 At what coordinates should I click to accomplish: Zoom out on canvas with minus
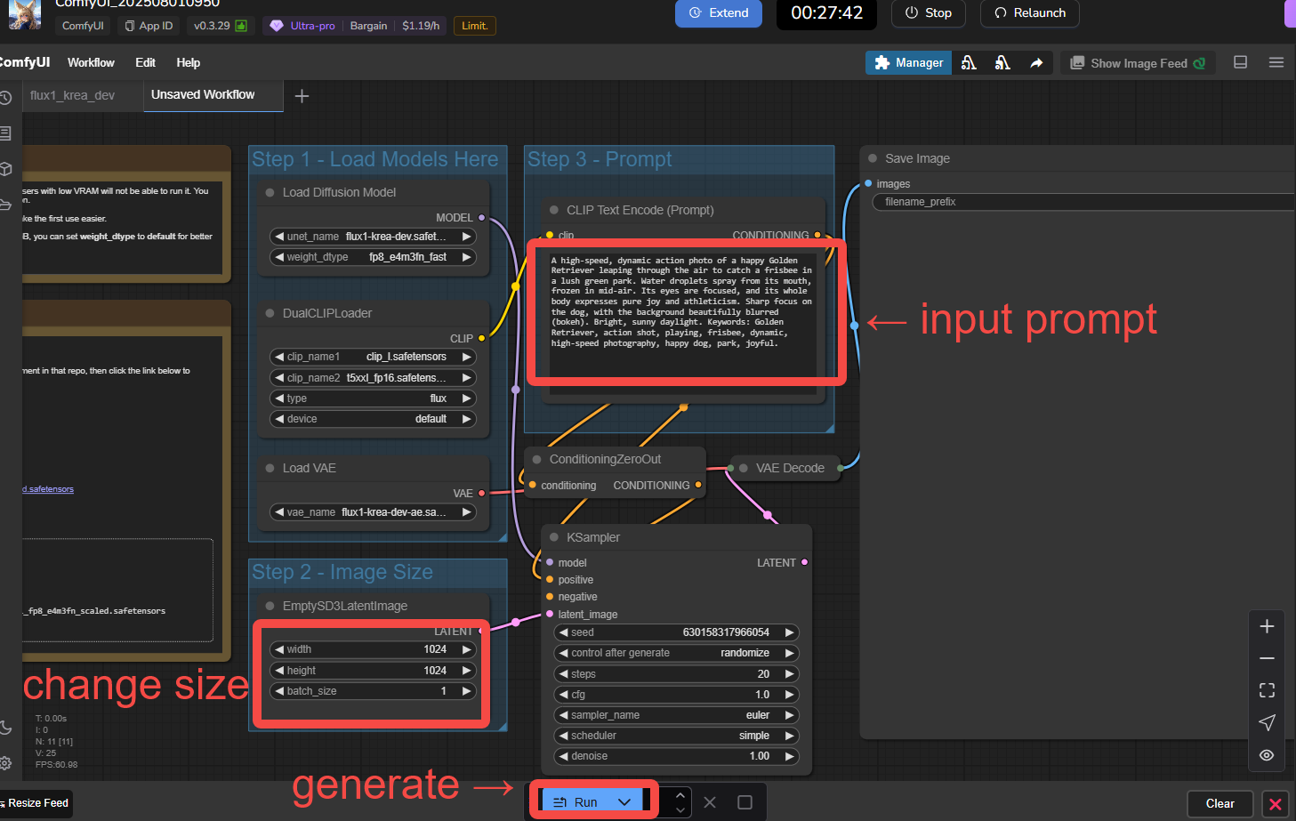pos(1267,658)
